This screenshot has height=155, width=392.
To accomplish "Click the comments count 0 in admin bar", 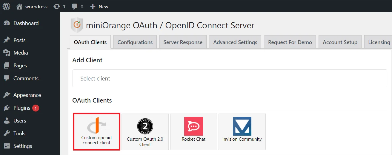I will tap(82, 7).
